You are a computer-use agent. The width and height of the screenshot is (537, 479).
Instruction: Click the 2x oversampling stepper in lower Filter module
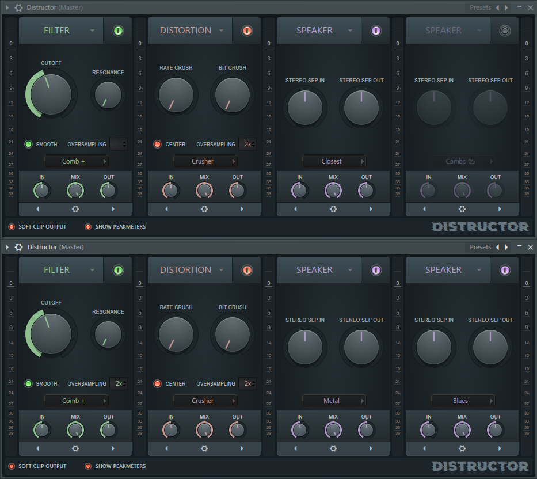119,383
